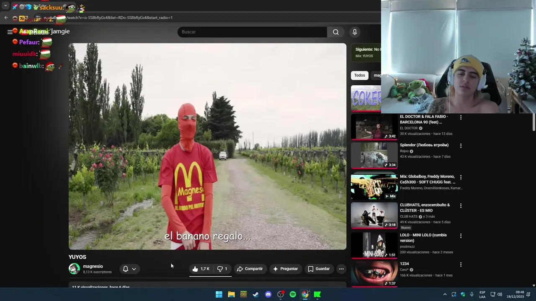The image size is (536, 301).
Task: Open the YouTube hamburger guide menu
Action: click(10, 32)
